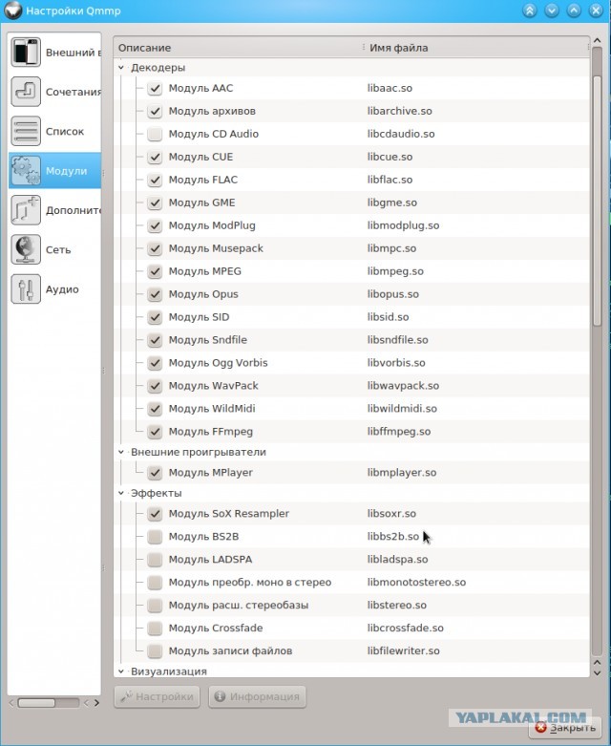Enable the BS2B module checkbox
This screenshot has height=746, width=611.
155,537
